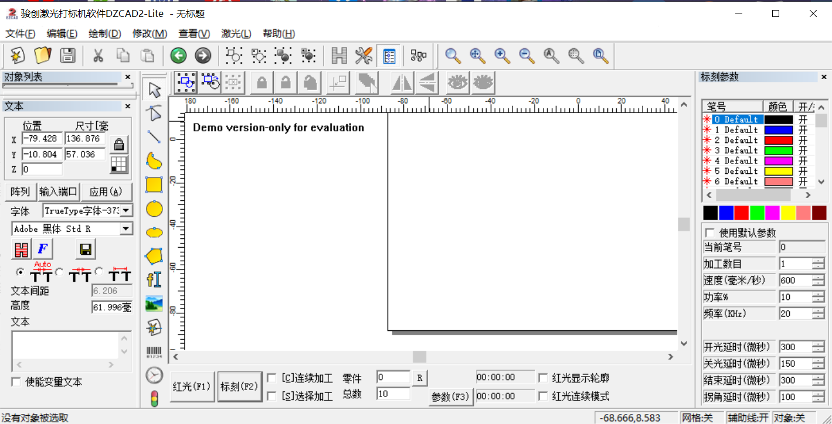This screenshot has width=832, height=424.
Task: Select the bitmap image tool
Action: point(154,304)
